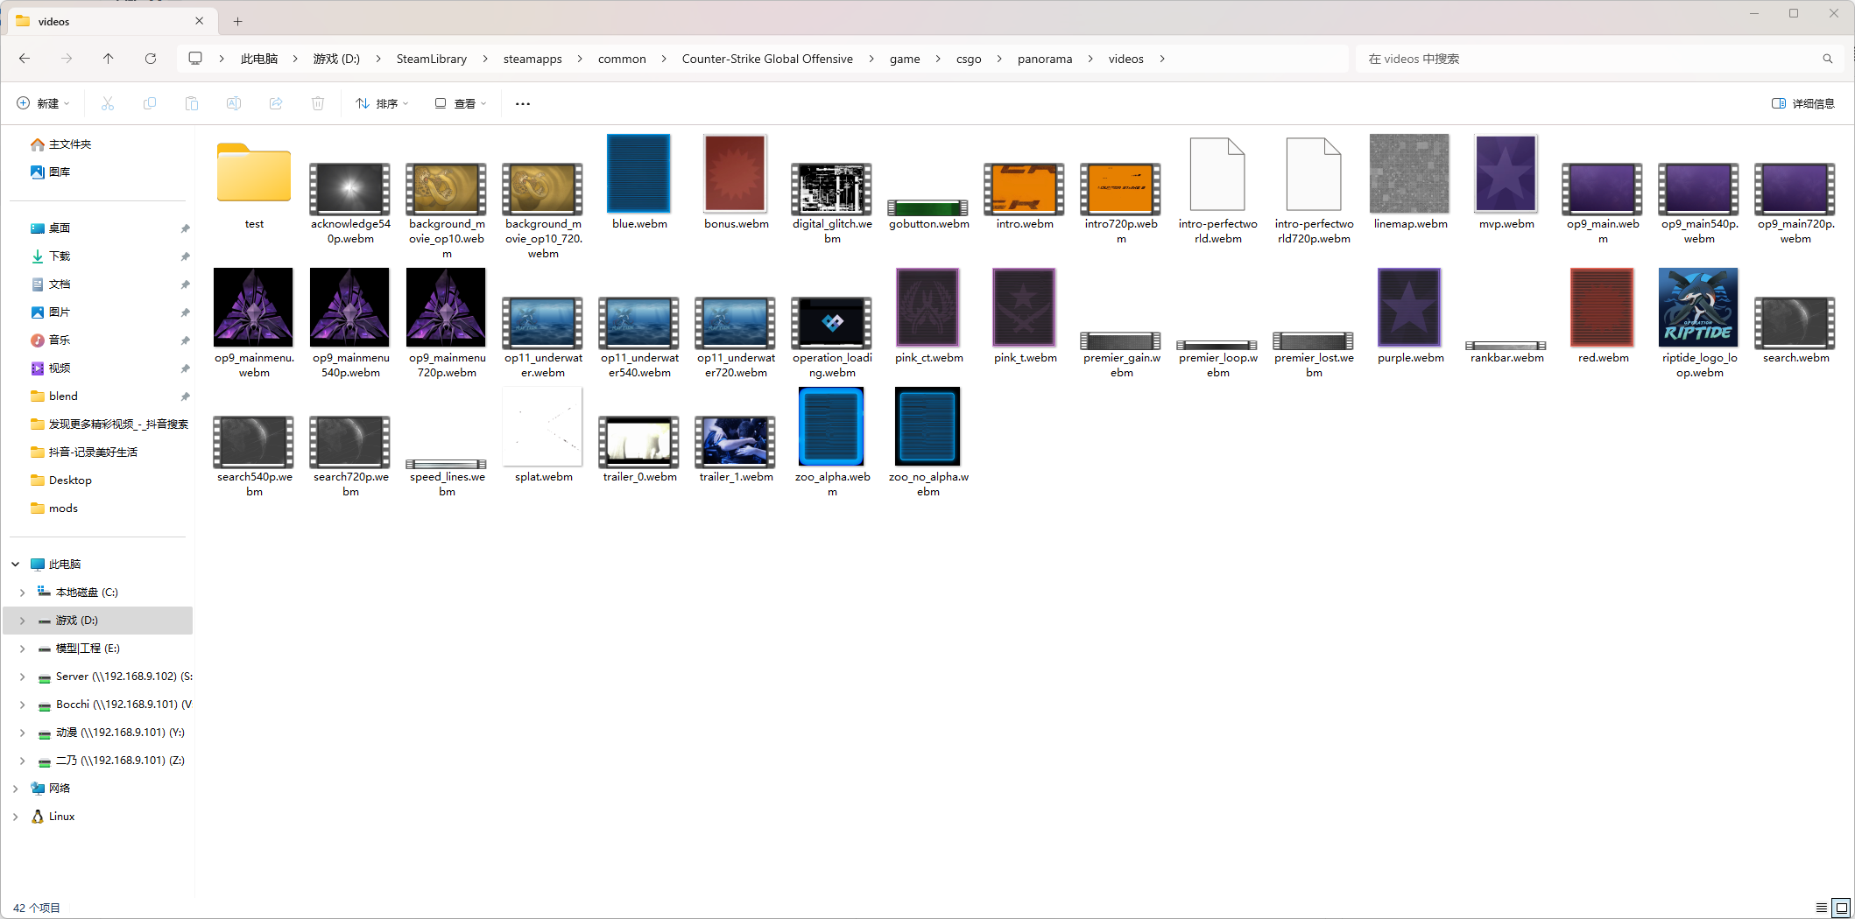Open the 排序 (Sort) dropdown
The image size is (1855, 919).
[382, 103]
